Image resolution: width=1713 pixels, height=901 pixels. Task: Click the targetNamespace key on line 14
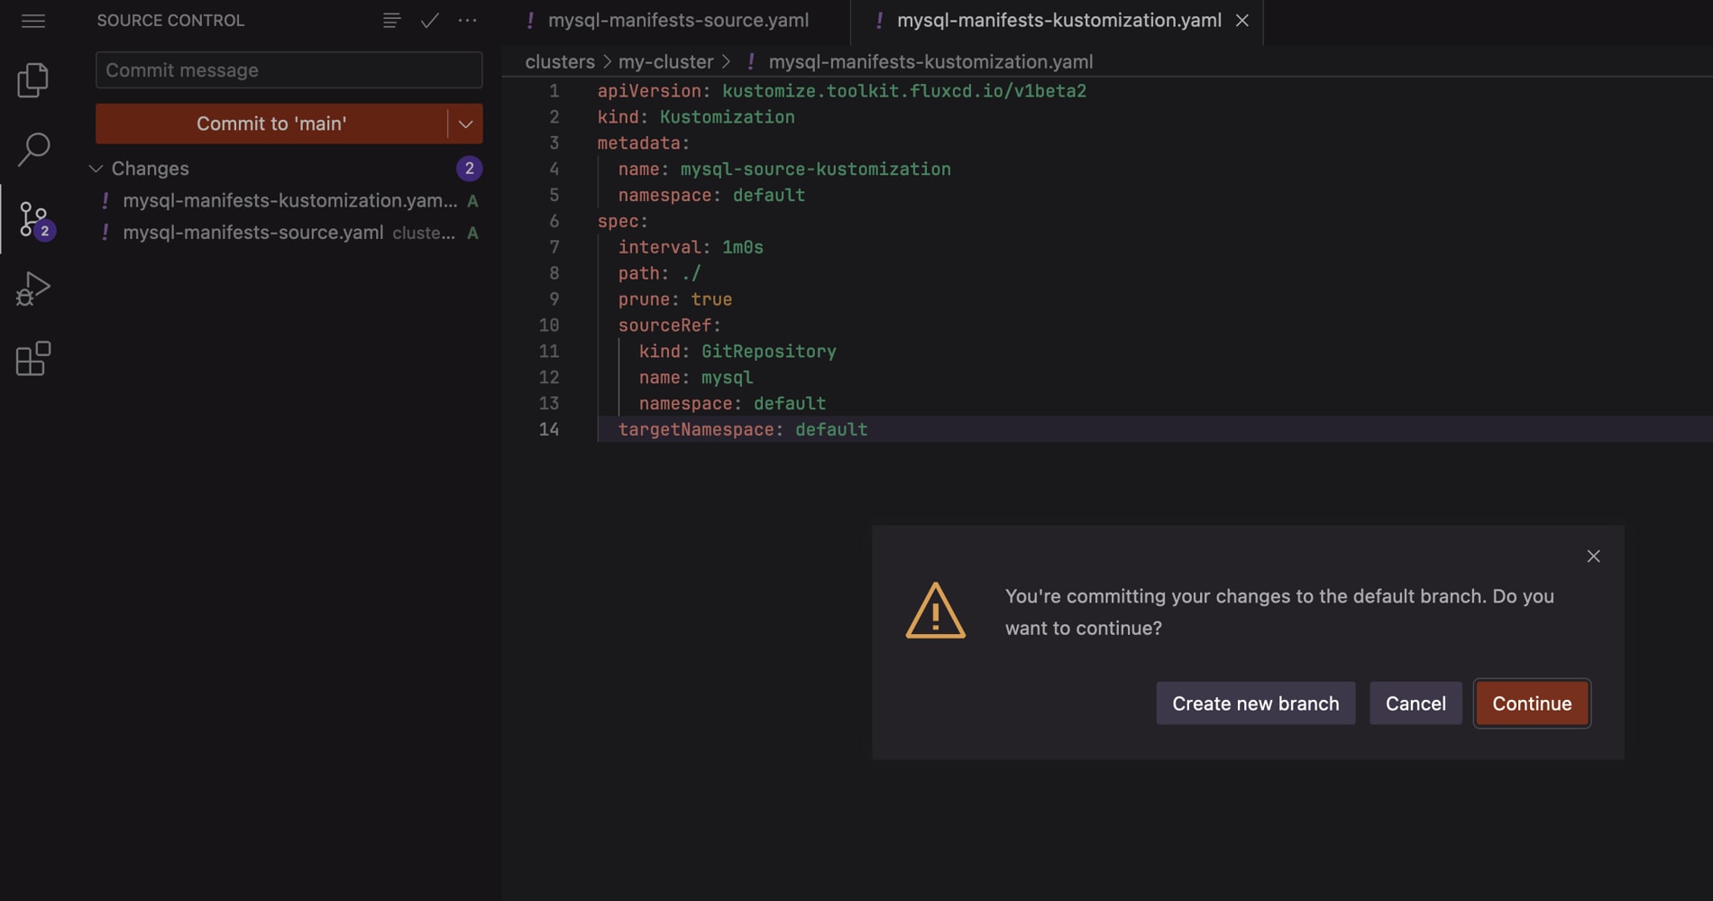tap(696, 429)
